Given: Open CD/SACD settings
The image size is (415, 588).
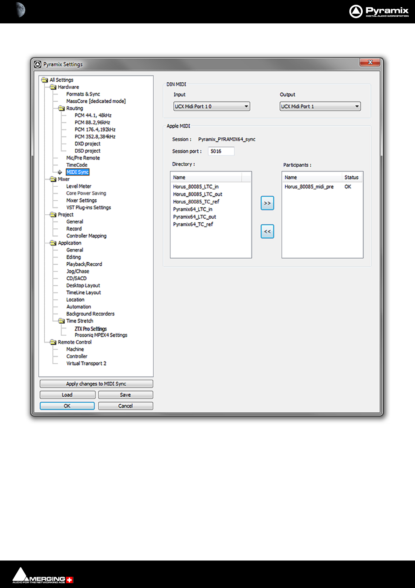Looking at the screenshot, I should tap(76, 278).
